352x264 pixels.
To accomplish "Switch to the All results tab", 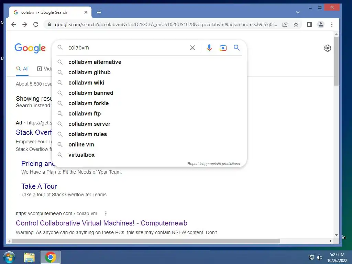I will pos(22,69).
